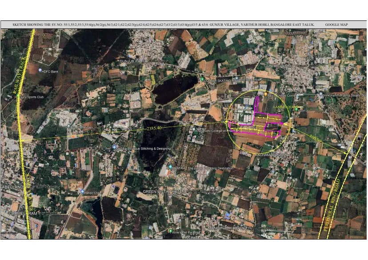Click the 2385.40 distance label
This screenshot has height=260, width=368.
pyautogui.click(x=154, y=128)
